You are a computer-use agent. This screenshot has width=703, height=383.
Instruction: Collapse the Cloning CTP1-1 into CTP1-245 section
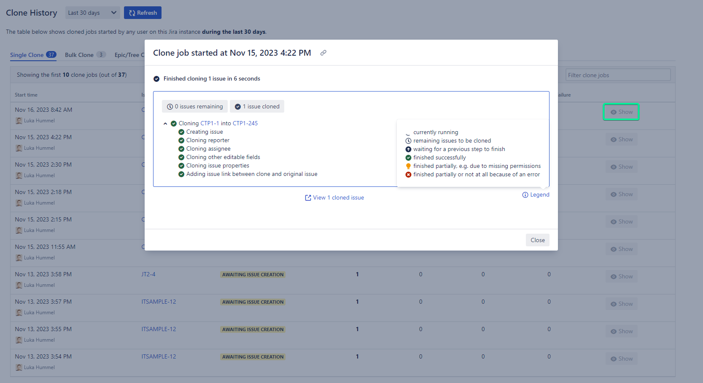click(x=165, y=123)
